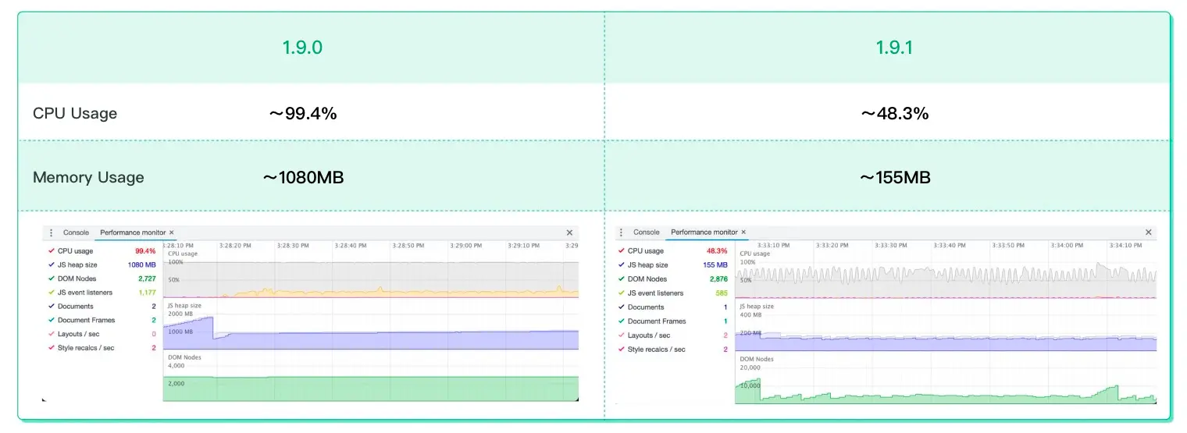Switch to the Console tab in the 1.9.0 panel
1187x433 pixels.
click(76, 232)
